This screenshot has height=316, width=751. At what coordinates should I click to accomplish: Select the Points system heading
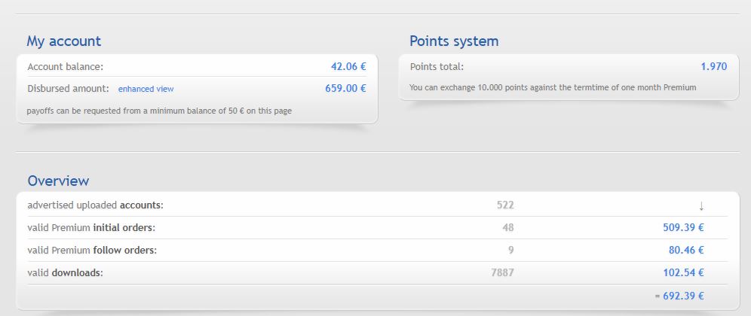click(x=454, y=41)
